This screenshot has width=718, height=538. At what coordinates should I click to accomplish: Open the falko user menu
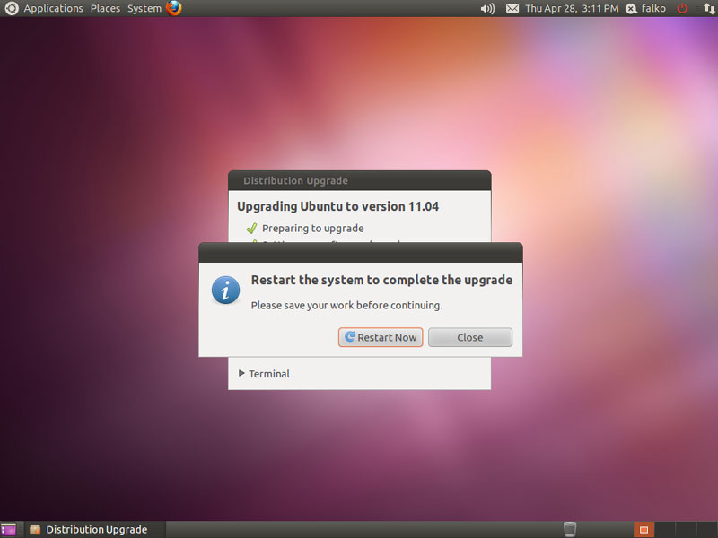coord(646,8)
